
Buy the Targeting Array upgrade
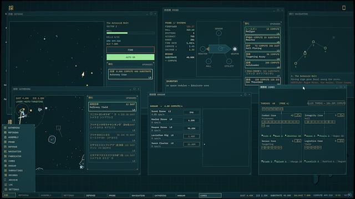coord(262,56)
